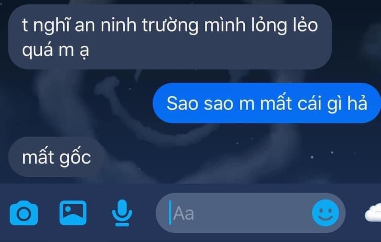Screen dimensions: 381x242
Task: Click the 'Aa' placeholder text
Action: coord(184,213)
